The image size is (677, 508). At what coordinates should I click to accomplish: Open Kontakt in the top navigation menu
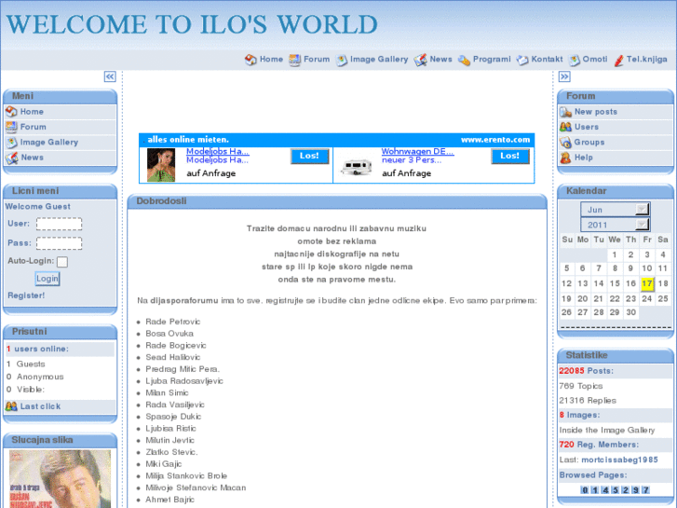(547, 60)
